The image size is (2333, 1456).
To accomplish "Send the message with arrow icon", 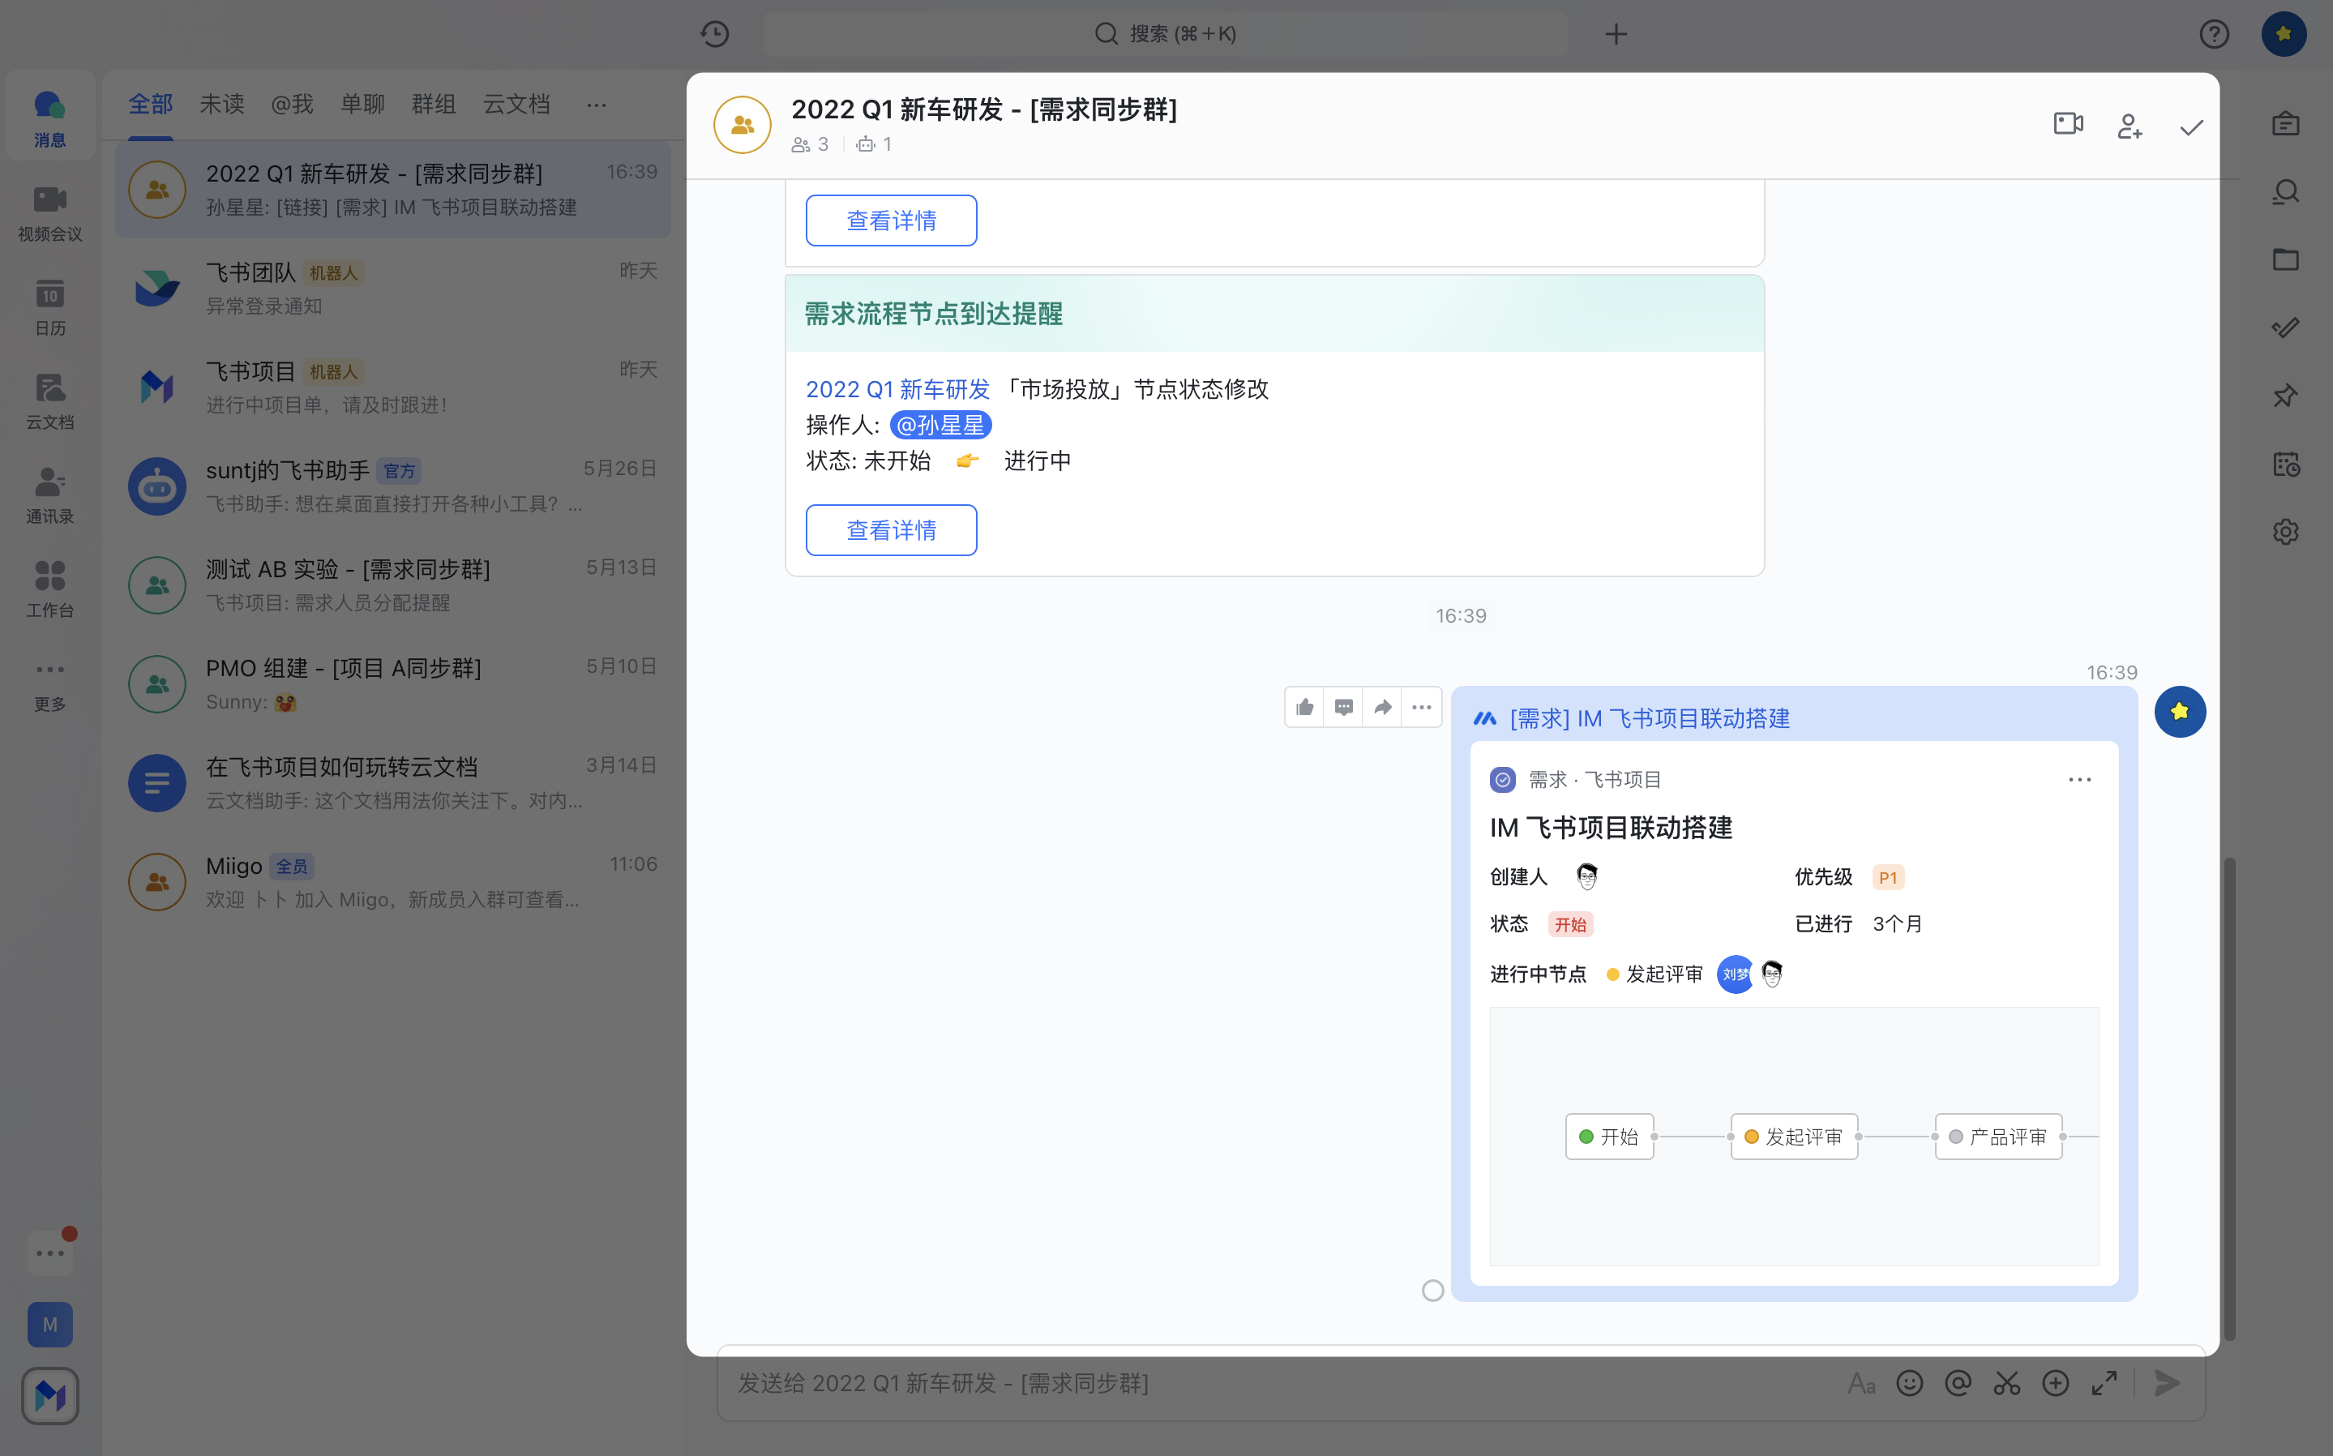I will tap(2168, 1383).
